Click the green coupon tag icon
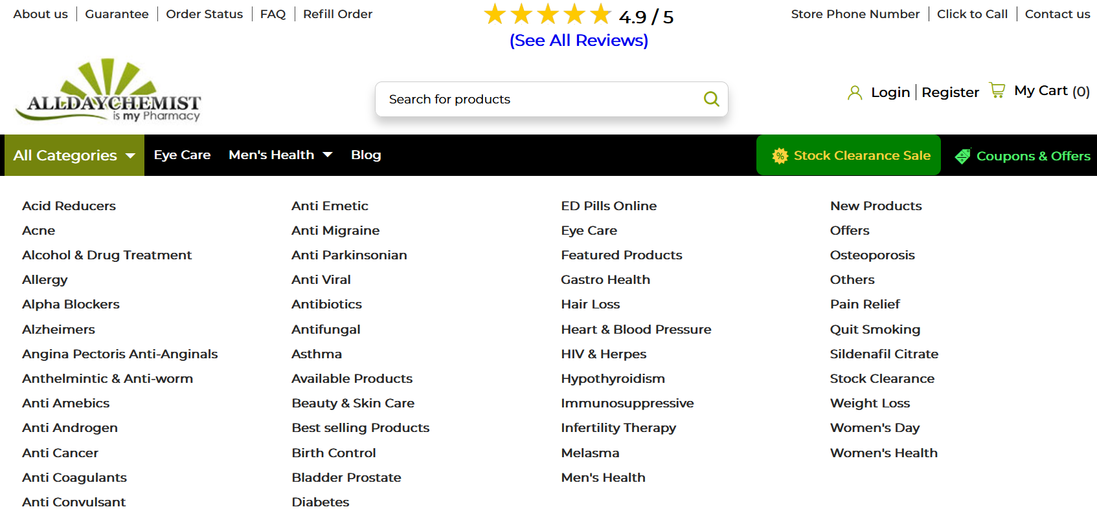Viewport: 1097px width, 529px height. click(962, 156)
